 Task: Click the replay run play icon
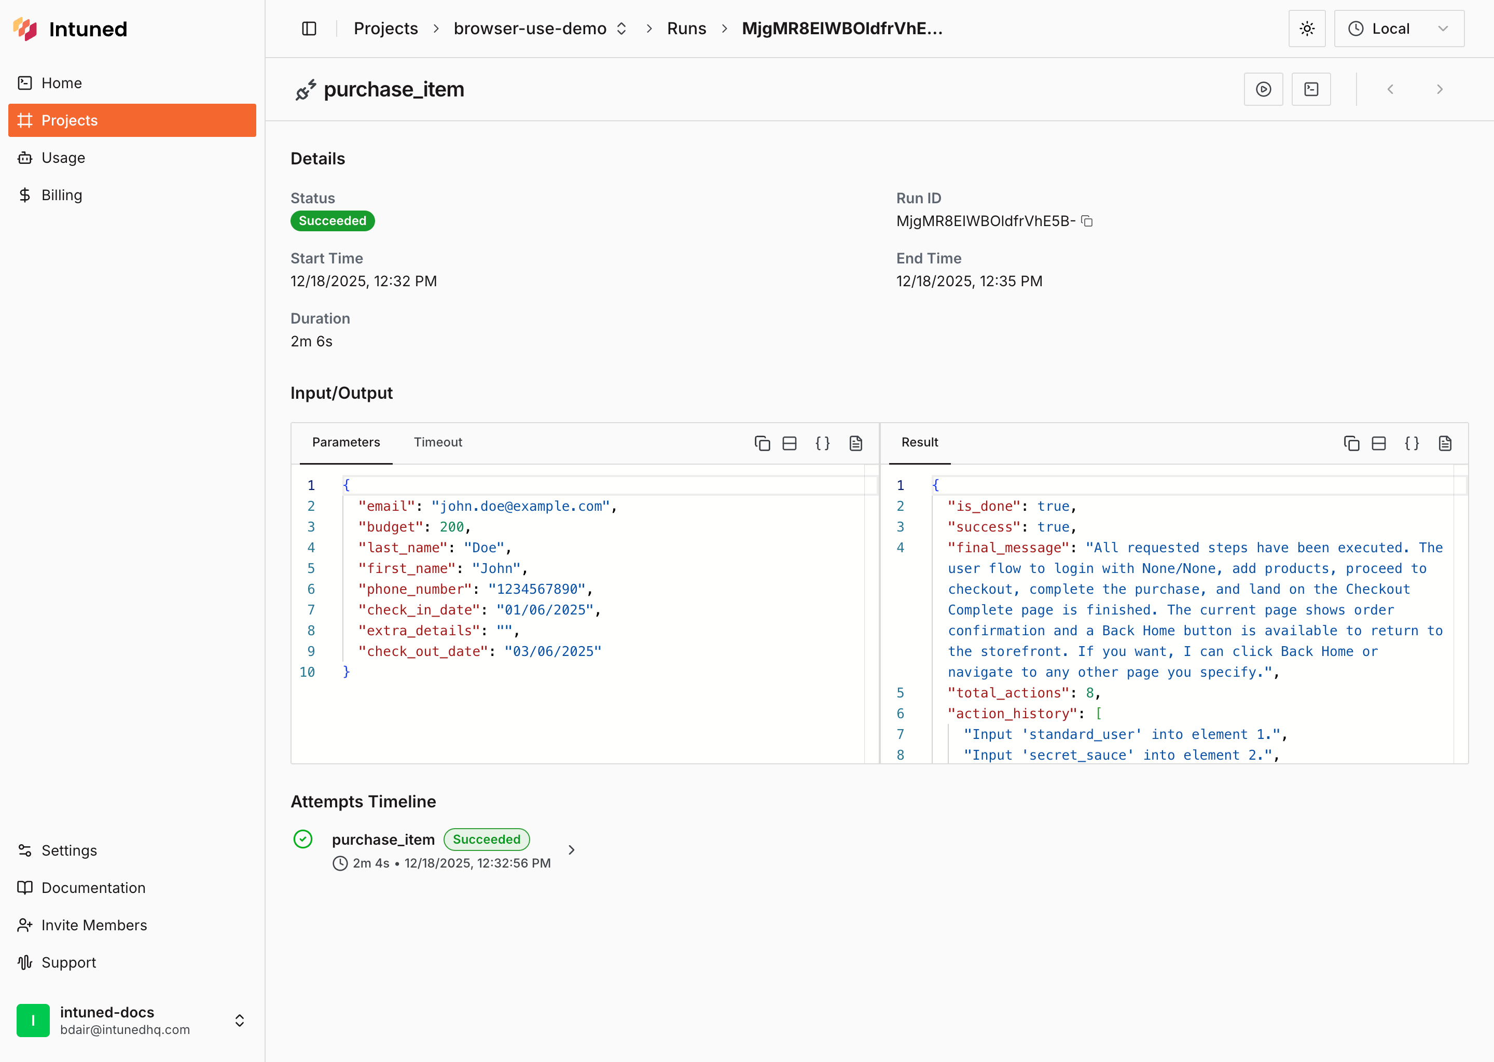pyautogui.click(x=1263, y=89)
